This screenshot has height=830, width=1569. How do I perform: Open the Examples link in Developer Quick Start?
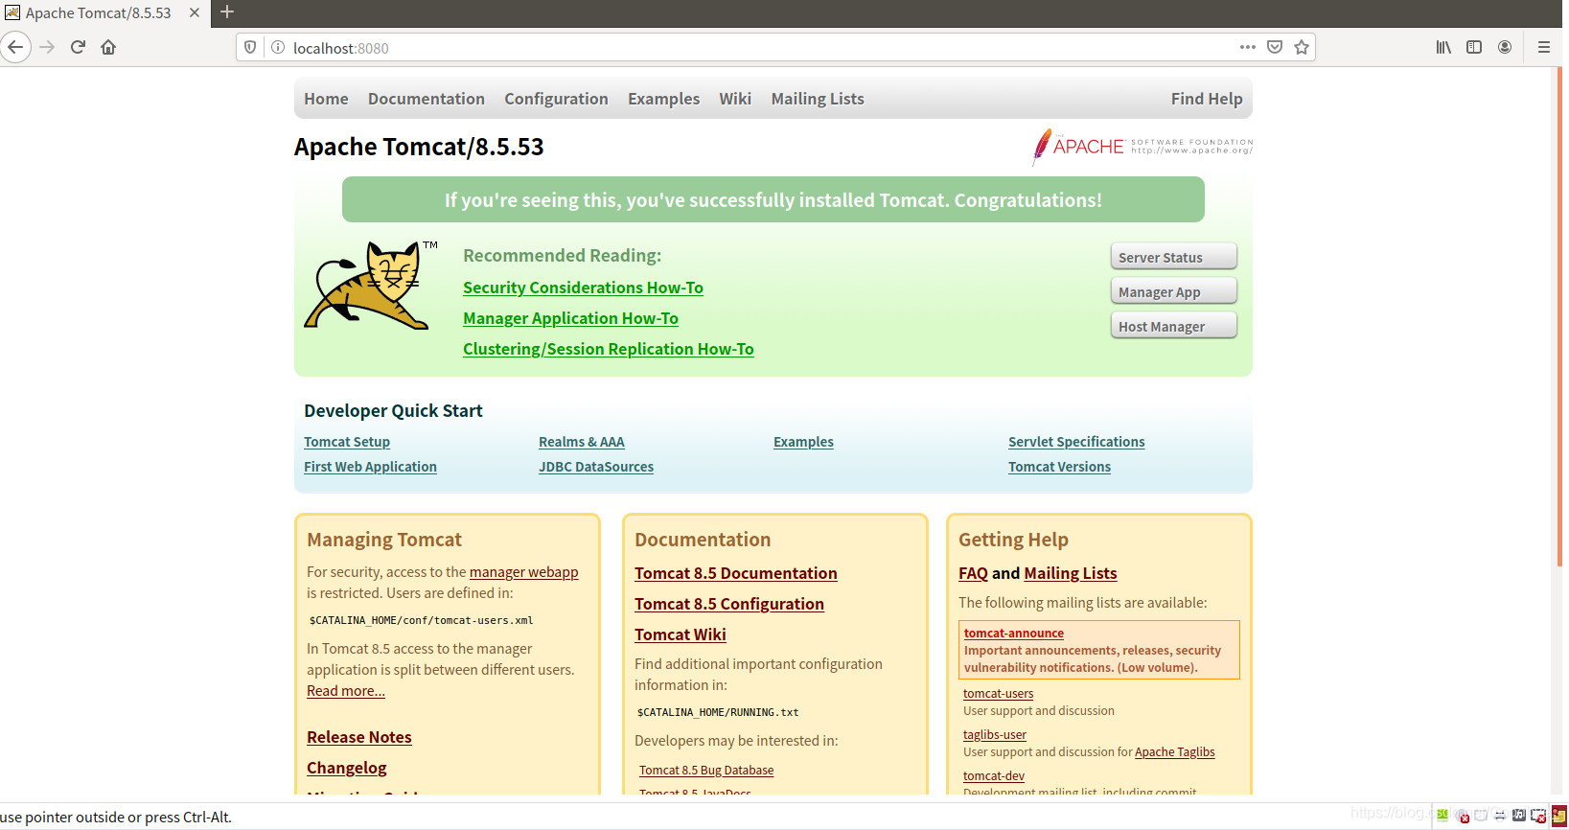pyautogui.click(x=803, y=442)
